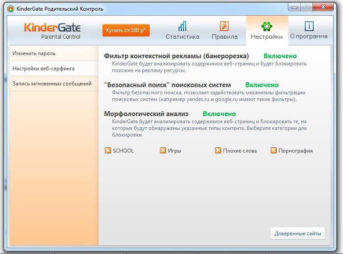Open the Доверенные сайты button
This screenshot has width=343, height=254.
tap(297, 234)
